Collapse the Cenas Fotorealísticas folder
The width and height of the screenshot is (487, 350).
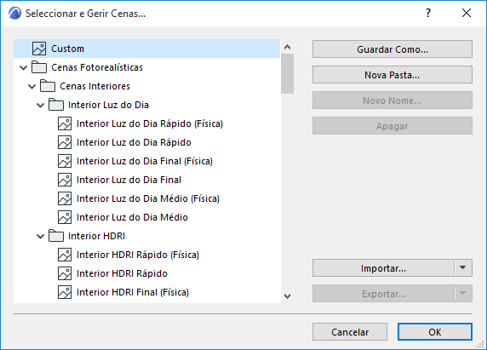click(x=23, y=68)
